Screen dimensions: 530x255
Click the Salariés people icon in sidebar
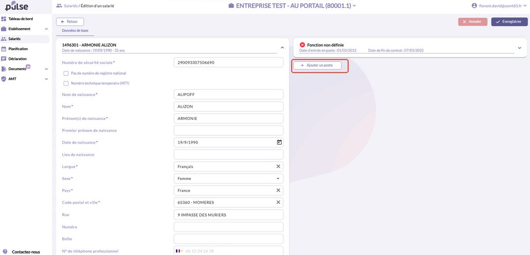pos(4,39)
